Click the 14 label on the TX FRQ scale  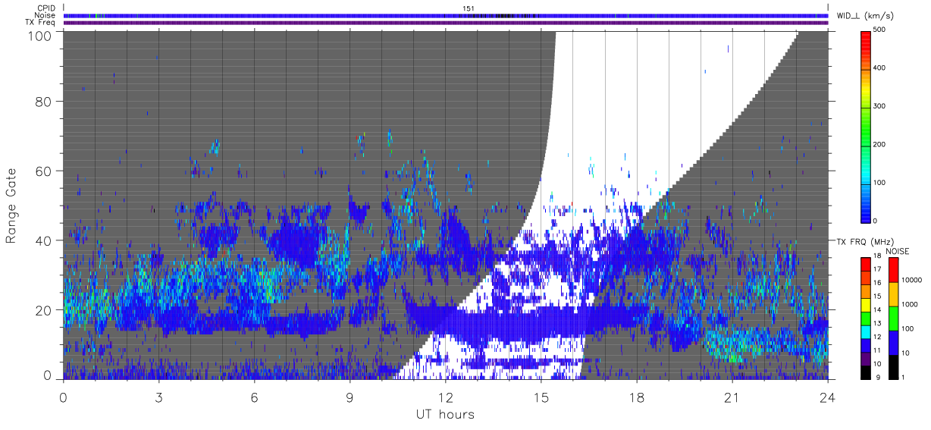point(876,309)
